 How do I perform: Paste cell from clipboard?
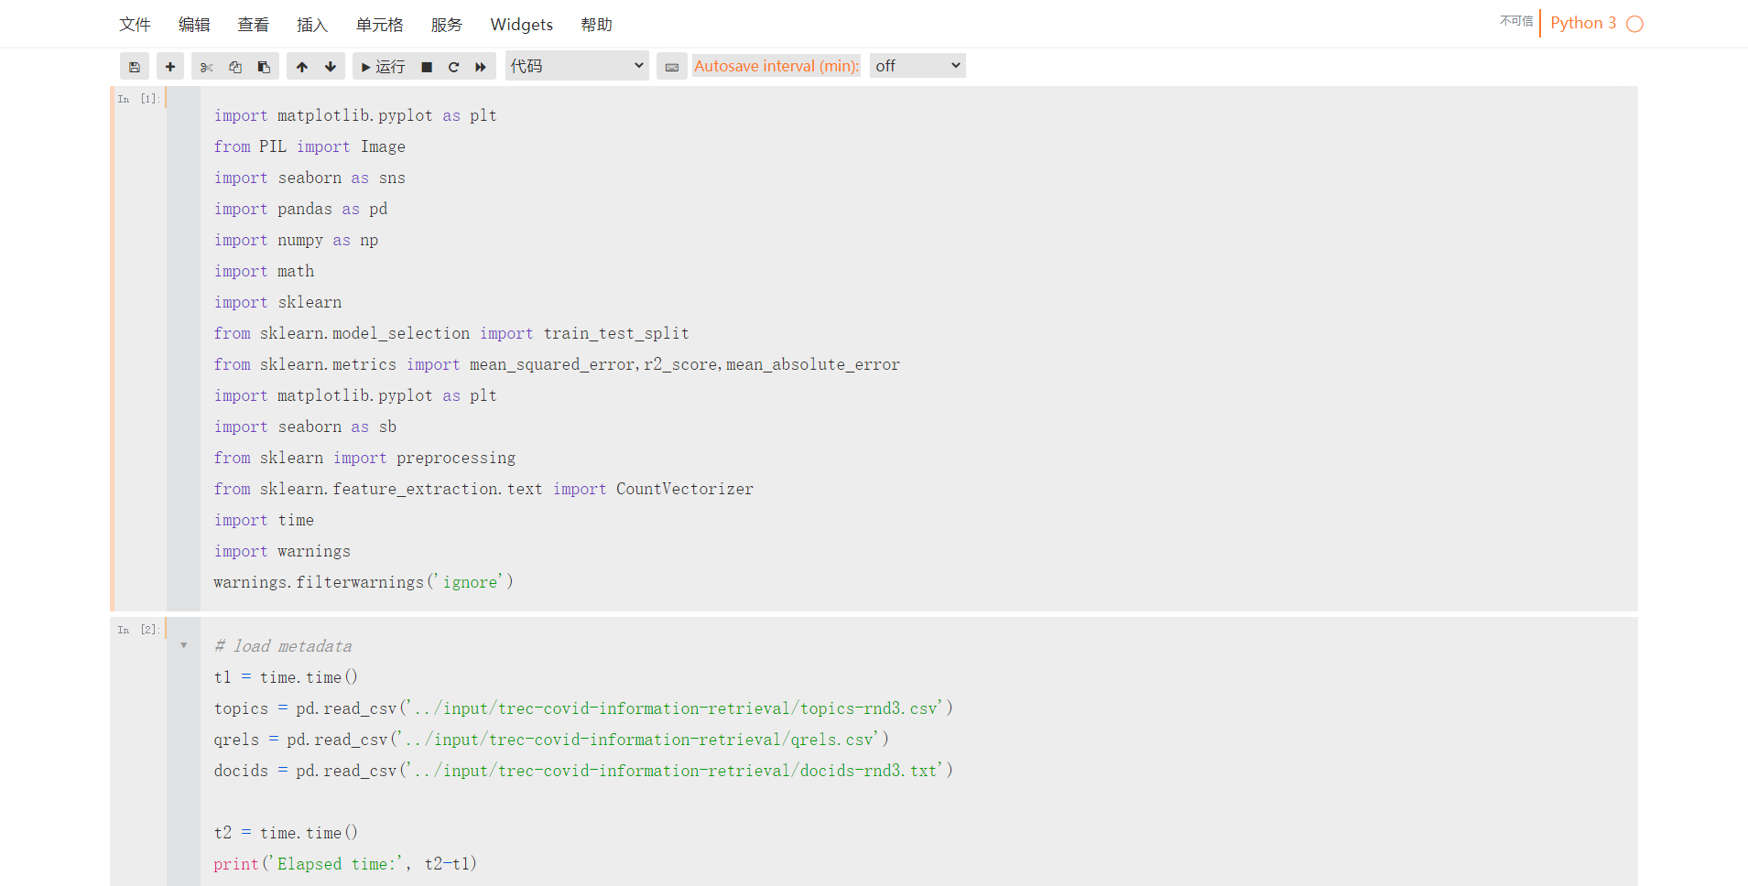(264, 66)
